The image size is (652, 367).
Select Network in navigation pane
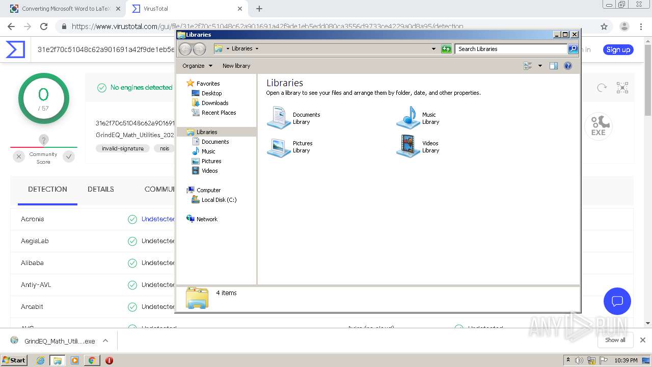(207, 219)
